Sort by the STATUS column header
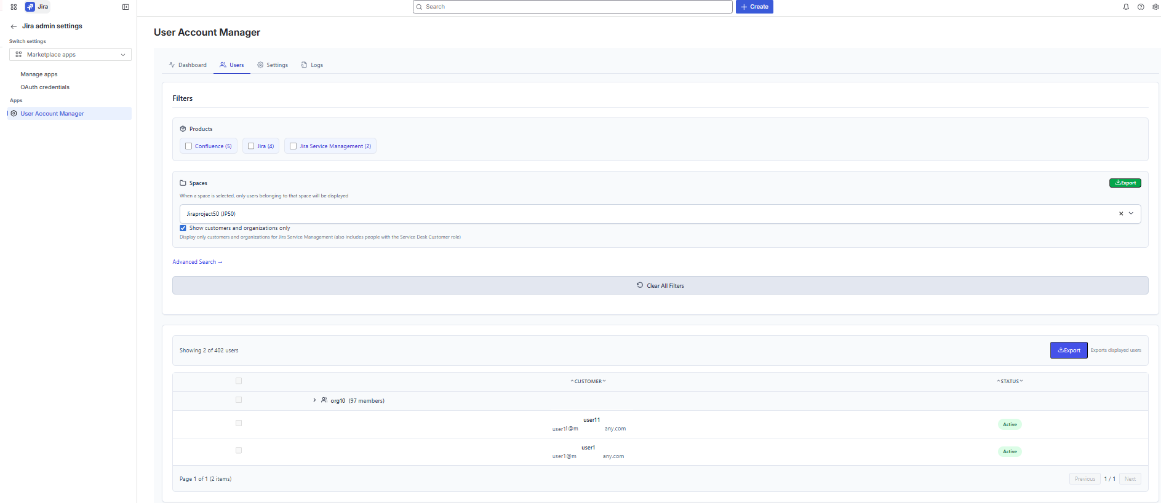1161x503 pixels. tap(1010, 381)
